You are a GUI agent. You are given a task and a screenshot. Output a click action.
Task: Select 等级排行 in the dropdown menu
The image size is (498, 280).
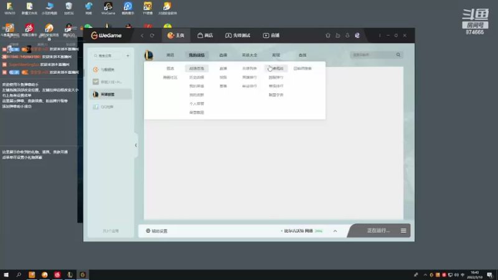pos(276,86)
